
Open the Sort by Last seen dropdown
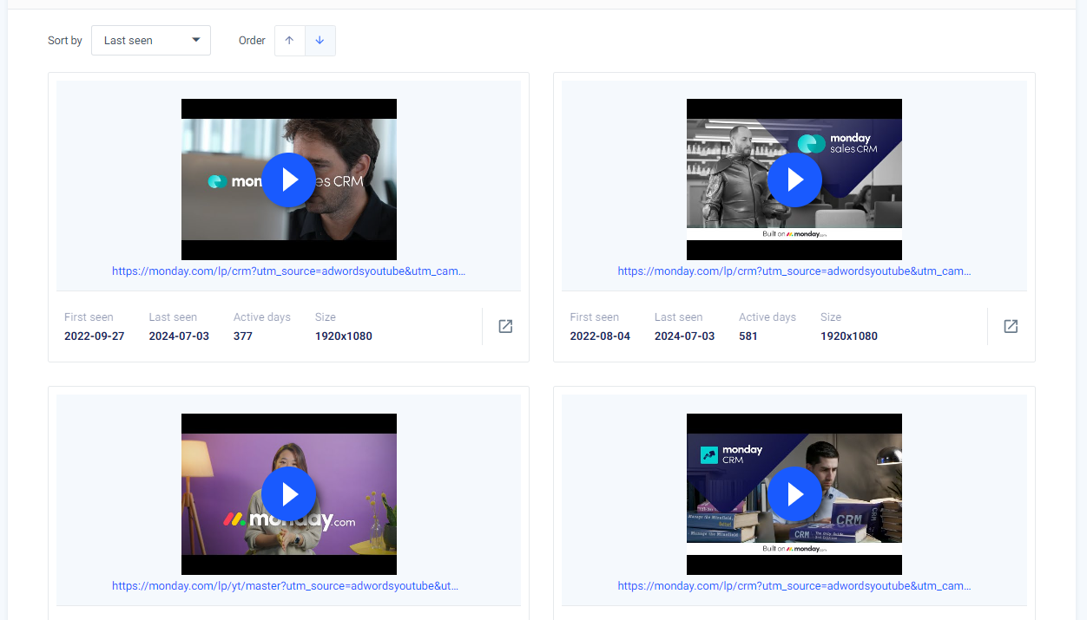click(x=151, y=41)
